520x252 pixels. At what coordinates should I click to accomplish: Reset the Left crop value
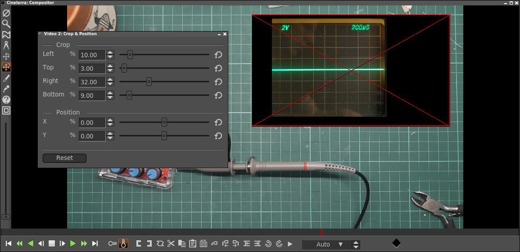tap(218, 55)
